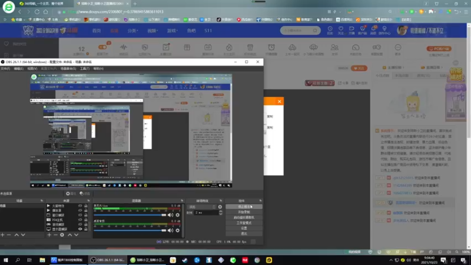Viewport: 471px width, 265px height.
Task: Expand 视频 dropdown in Douyu navigation
Action: coord(152,31)
